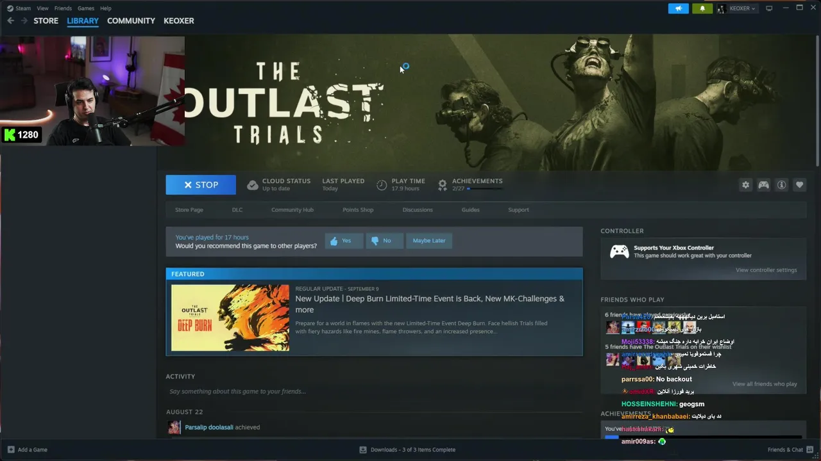821x461 pixels.
Task: Click the page vertical scrollbar
Action: (x=817, y=102)
